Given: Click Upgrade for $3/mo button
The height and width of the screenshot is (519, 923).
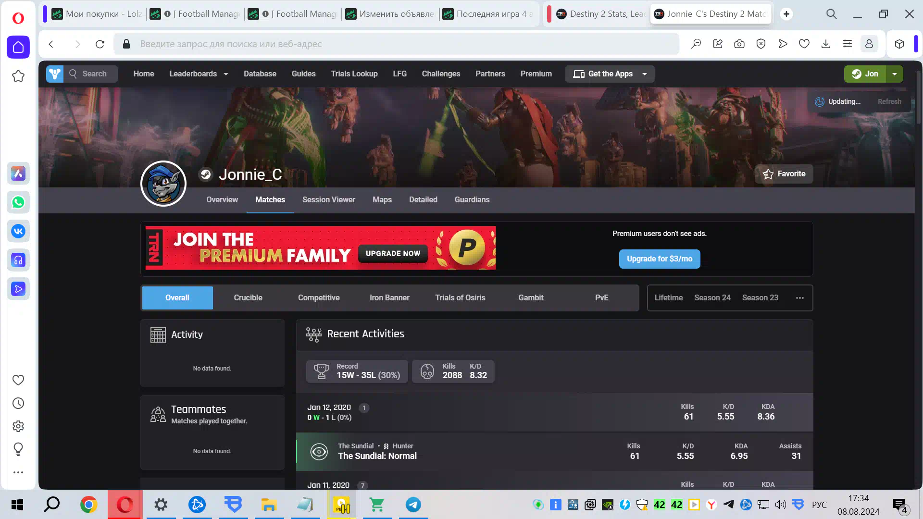Looking at the screenshot, I should 660,259.
